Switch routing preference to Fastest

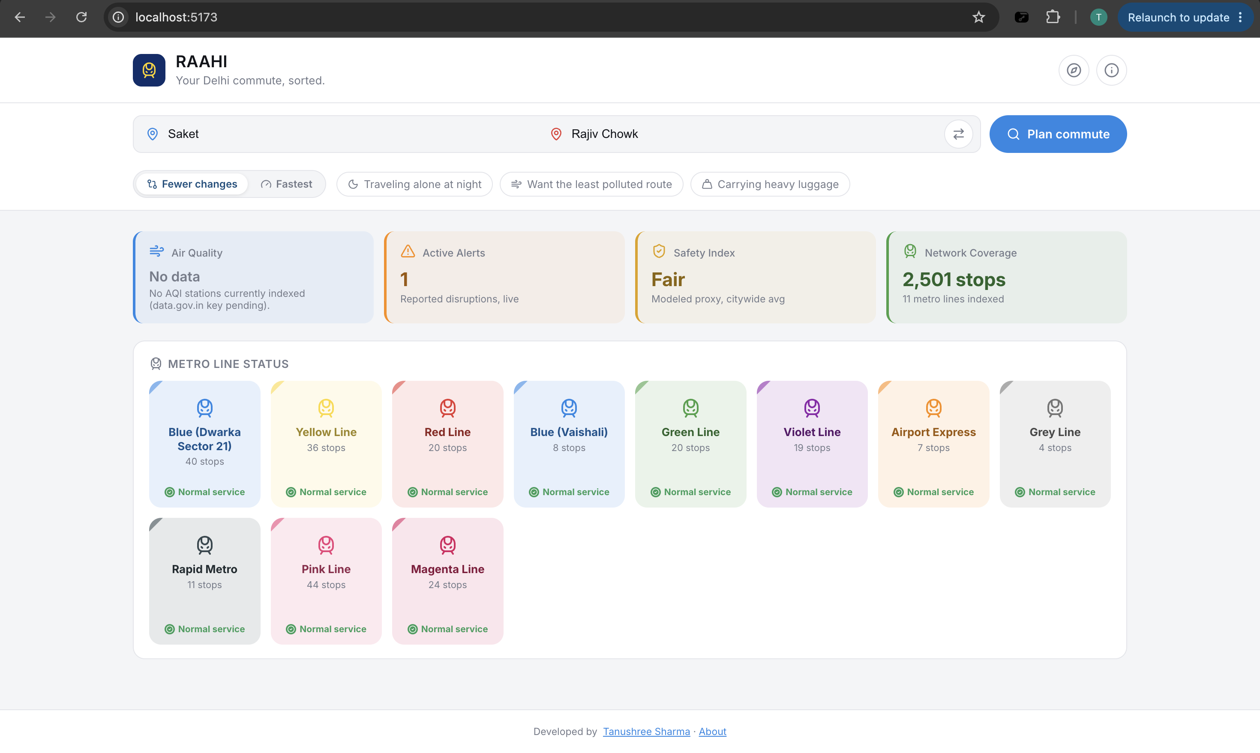tap(287, 184)
